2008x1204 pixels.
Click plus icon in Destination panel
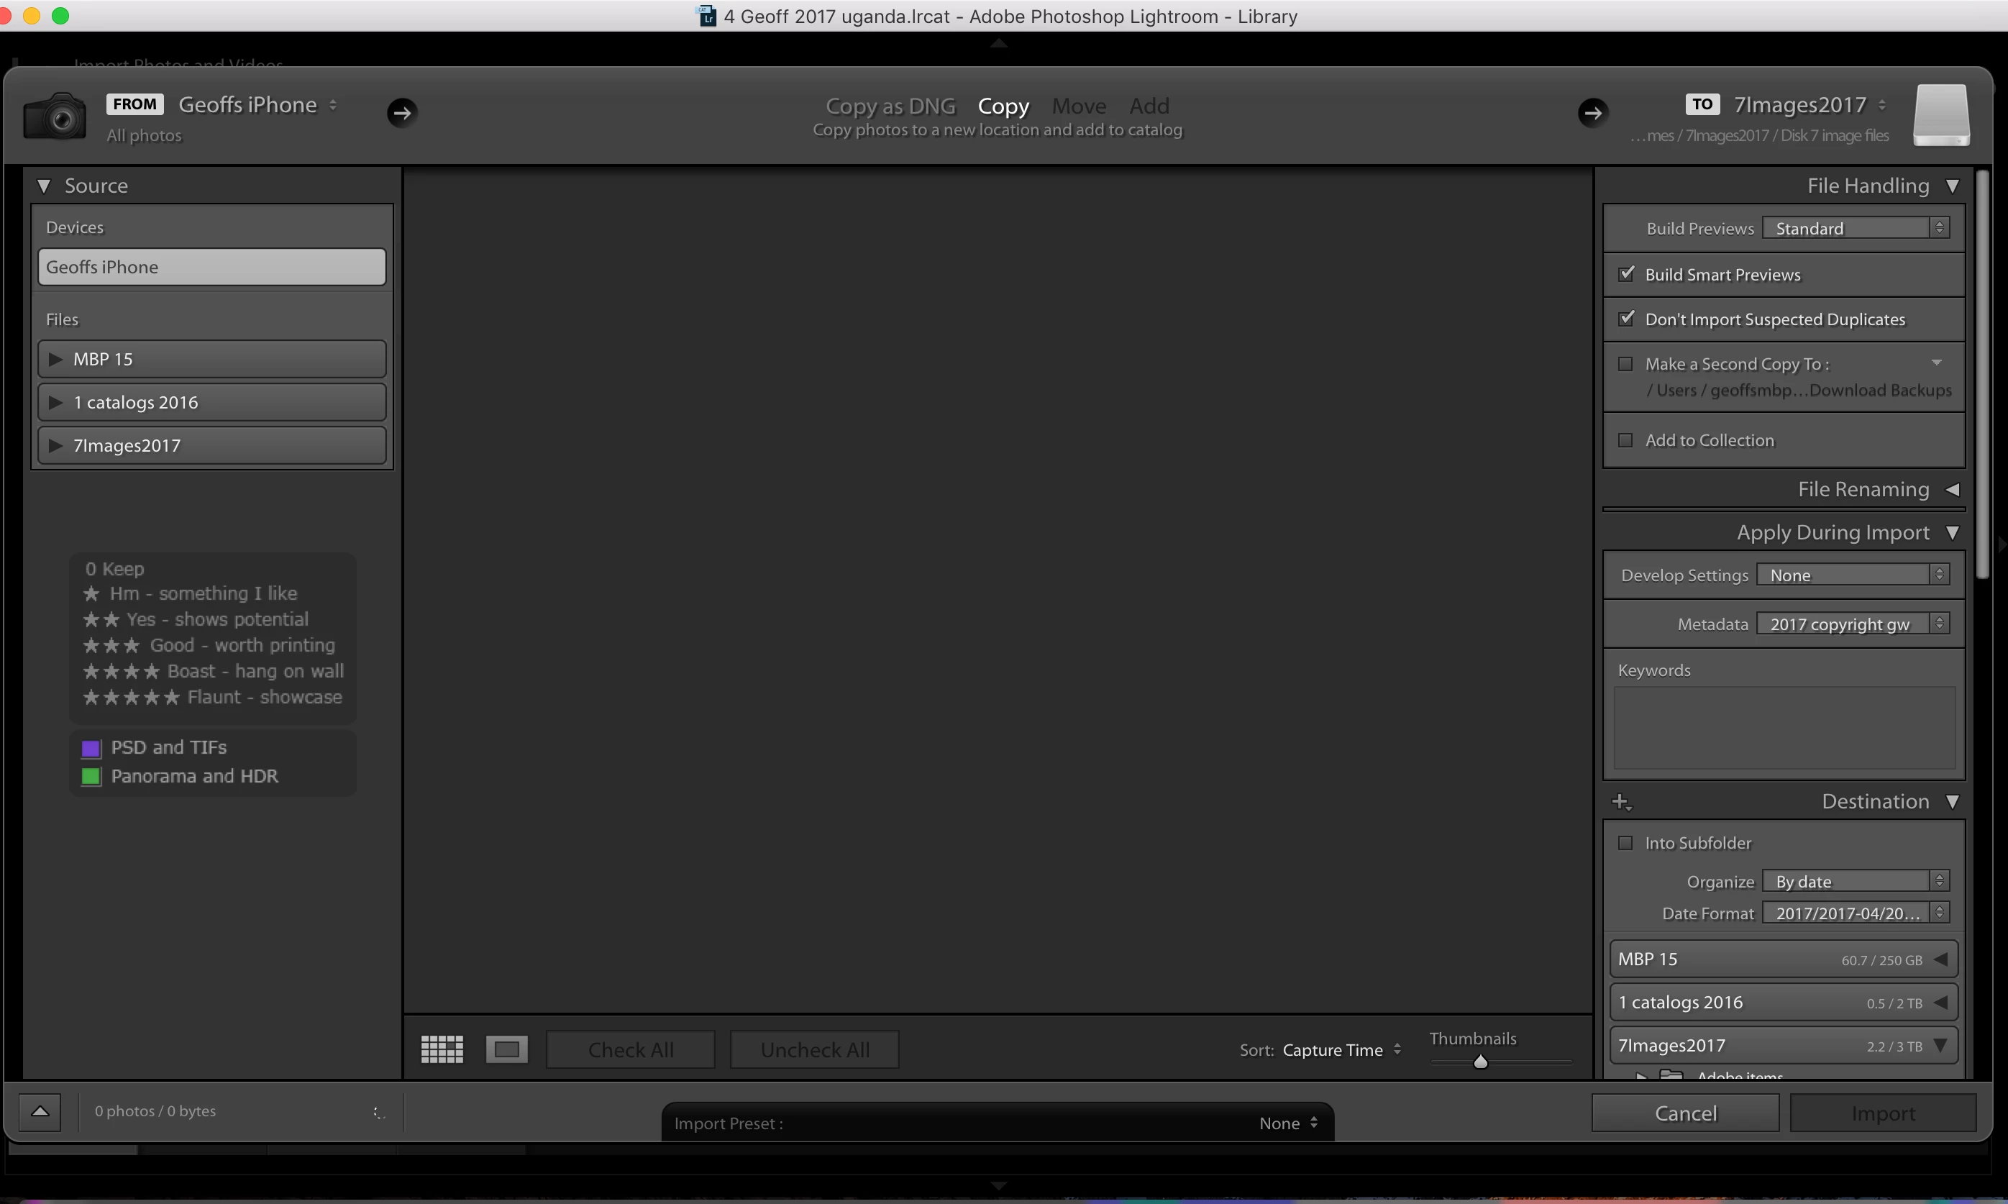click(1621, 801)
